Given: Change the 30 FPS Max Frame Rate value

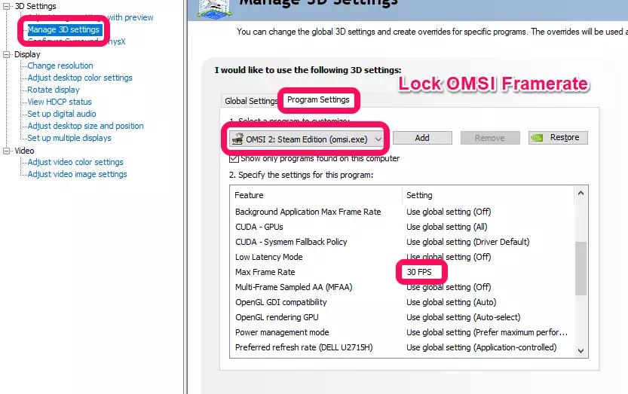Looking at the screenshot, I should (x=419, y=272).
